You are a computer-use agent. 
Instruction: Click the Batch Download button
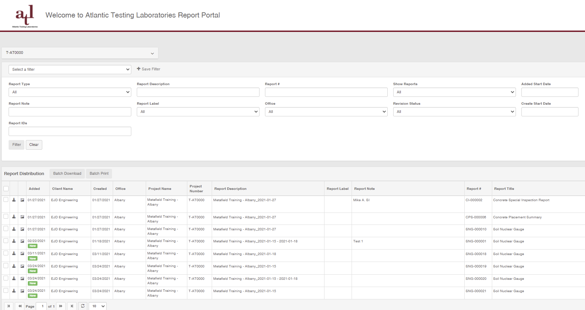(x=67, y=173)
